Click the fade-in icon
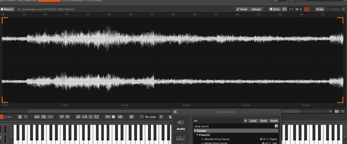 click(x=61, y=117)
